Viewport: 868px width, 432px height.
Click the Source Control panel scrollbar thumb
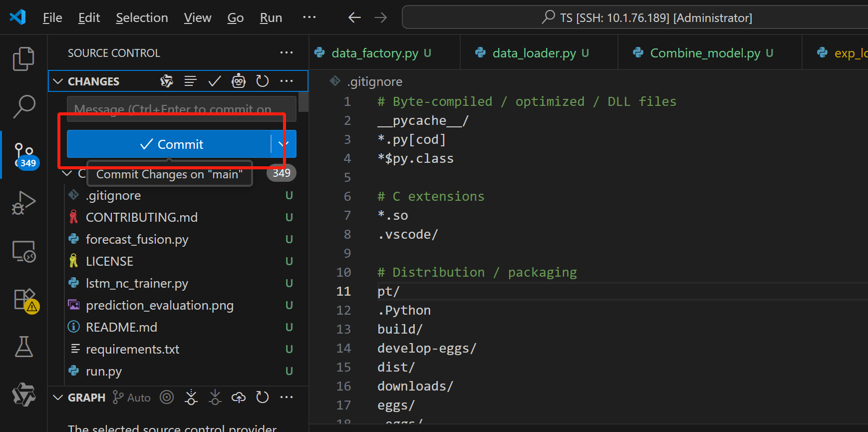point(303,101)
